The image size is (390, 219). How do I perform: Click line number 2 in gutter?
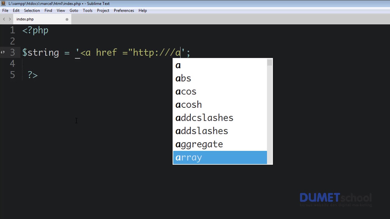(x=12, y=41)
